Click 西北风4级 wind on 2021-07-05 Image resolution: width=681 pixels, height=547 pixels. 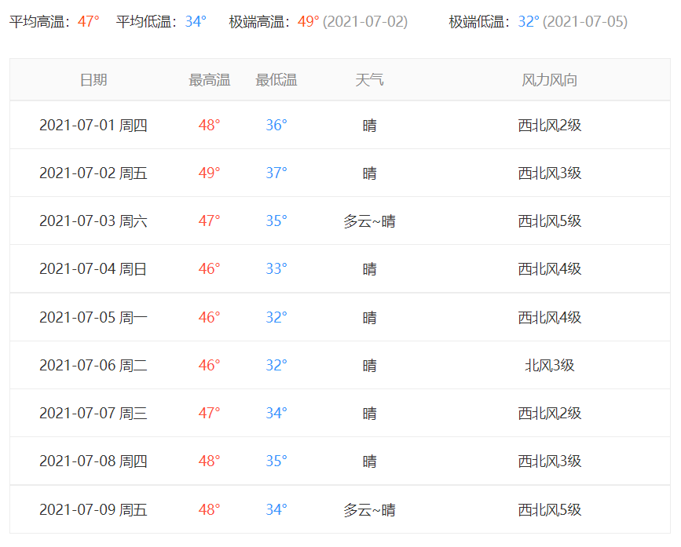(x=549, y=318)
